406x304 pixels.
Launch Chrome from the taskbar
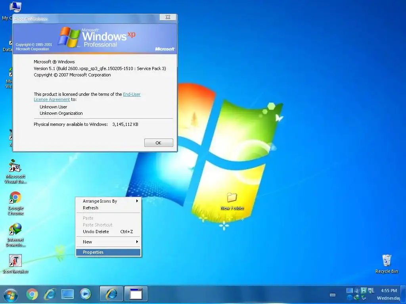click(32, 294)
